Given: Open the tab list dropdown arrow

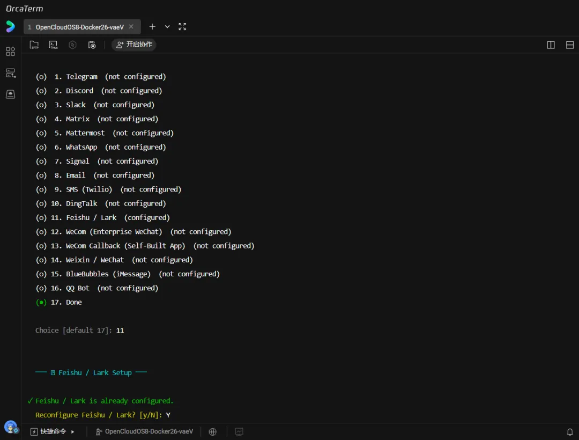Looking at the screenshot, I should (x=167, y=27).
